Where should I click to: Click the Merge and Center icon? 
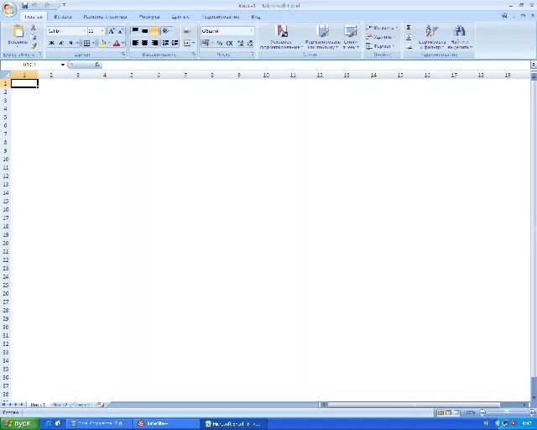pyautogui.click(x=187, y=43)
